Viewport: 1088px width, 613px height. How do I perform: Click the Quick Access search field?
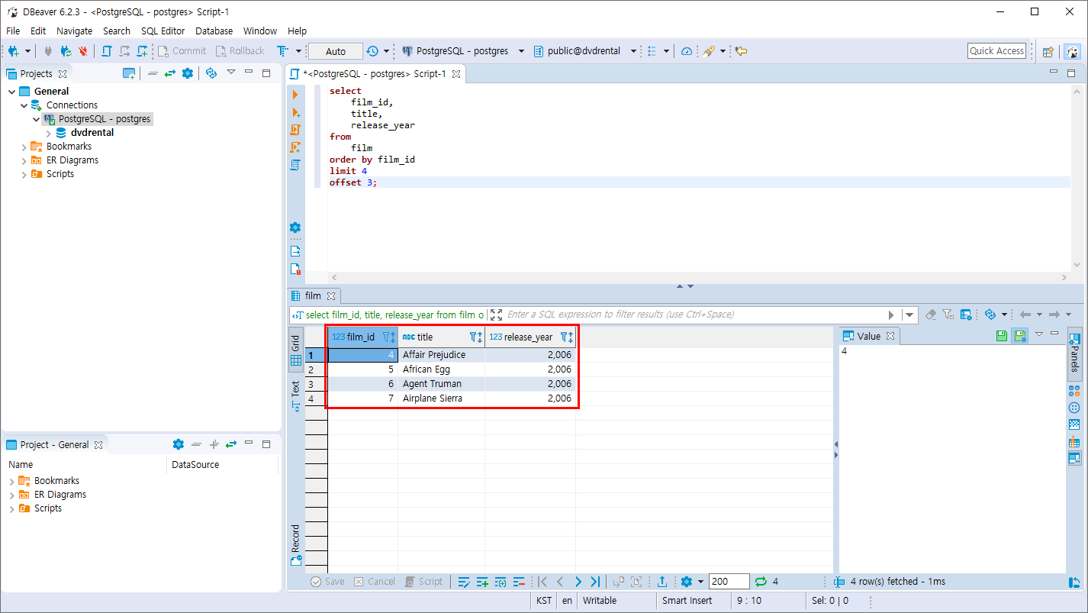click(996, 51)
